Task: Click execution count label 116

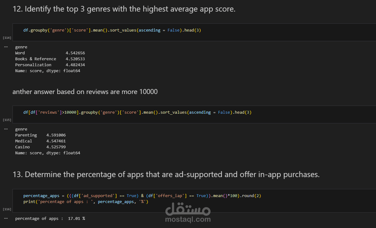Action: (7, 209)
